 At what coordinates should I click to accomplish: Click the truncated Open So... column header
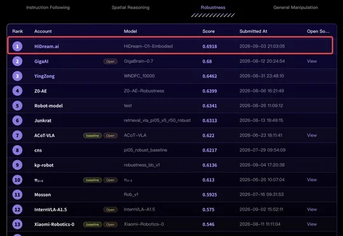(x=318, y=31)
